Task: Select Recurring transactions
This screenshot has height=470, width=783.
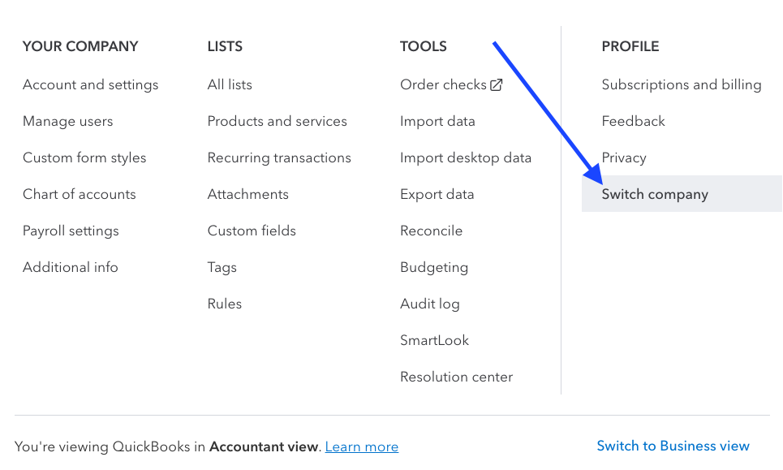Action: click(x=279, y=157)
